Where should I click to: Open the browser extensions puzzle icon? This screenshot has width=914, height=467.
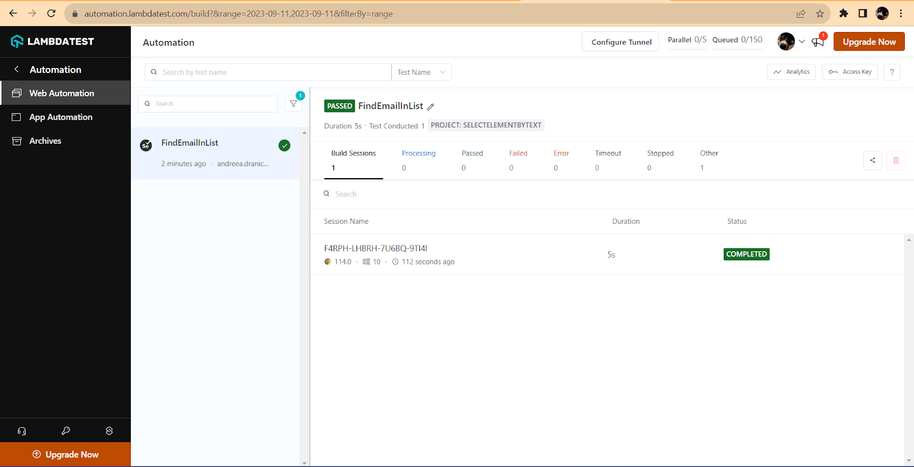click(x=843, y=13)
